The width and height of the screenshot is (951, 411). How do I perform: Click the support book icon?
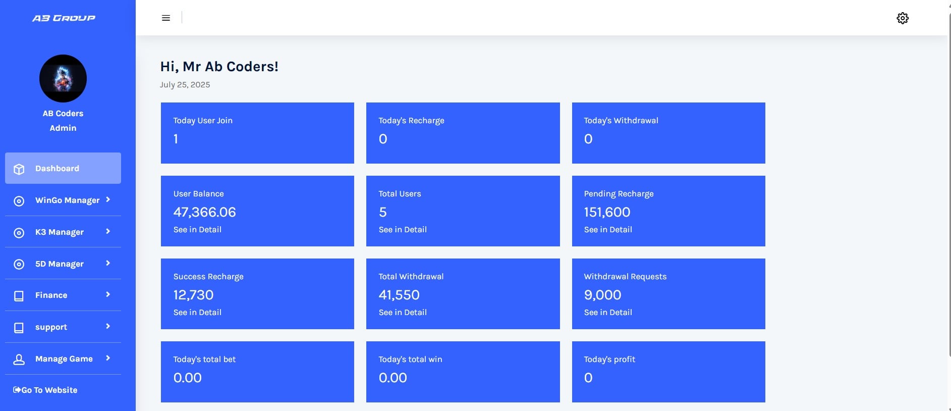tap(19, 328)
